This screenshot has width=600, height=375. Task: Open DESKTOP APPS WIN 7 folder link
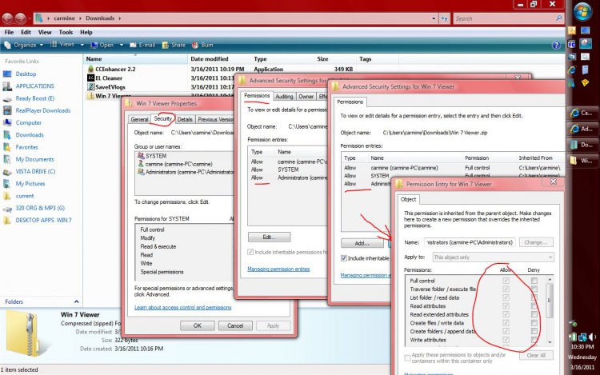(x=43, y=221)
